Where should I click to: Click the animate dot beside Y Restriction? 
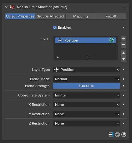[x=124, y=114]
